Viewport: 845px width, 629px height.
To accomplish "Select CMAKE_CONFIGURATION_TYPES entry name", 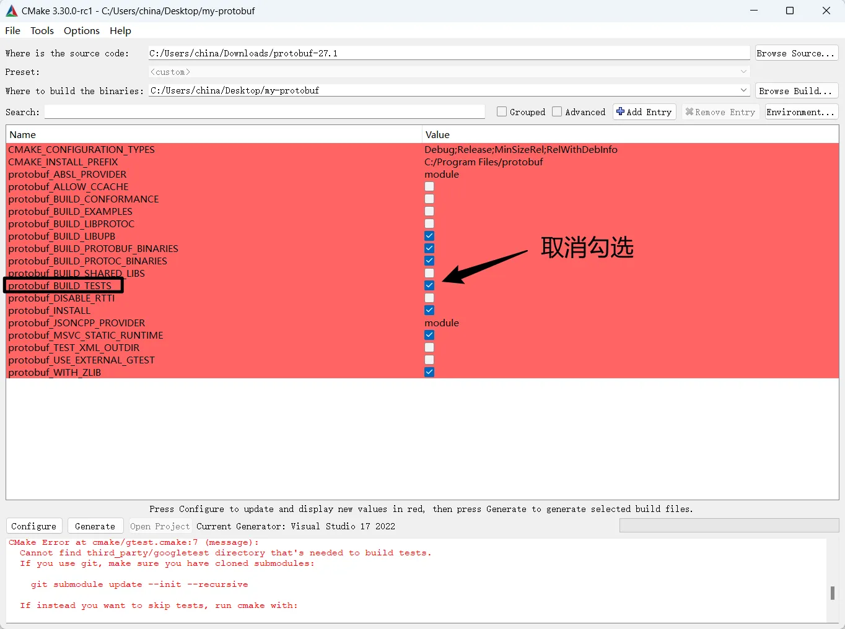I will tap(81, 149).
